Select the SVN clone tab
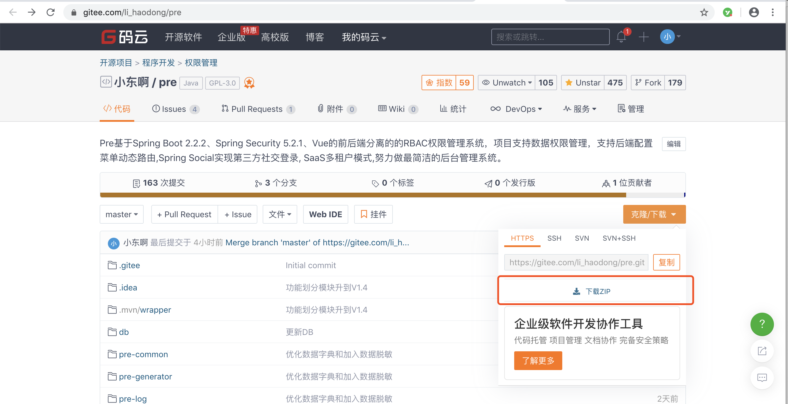Image resolution: width=788 pixels, height=404 pixels. point(582,238)
